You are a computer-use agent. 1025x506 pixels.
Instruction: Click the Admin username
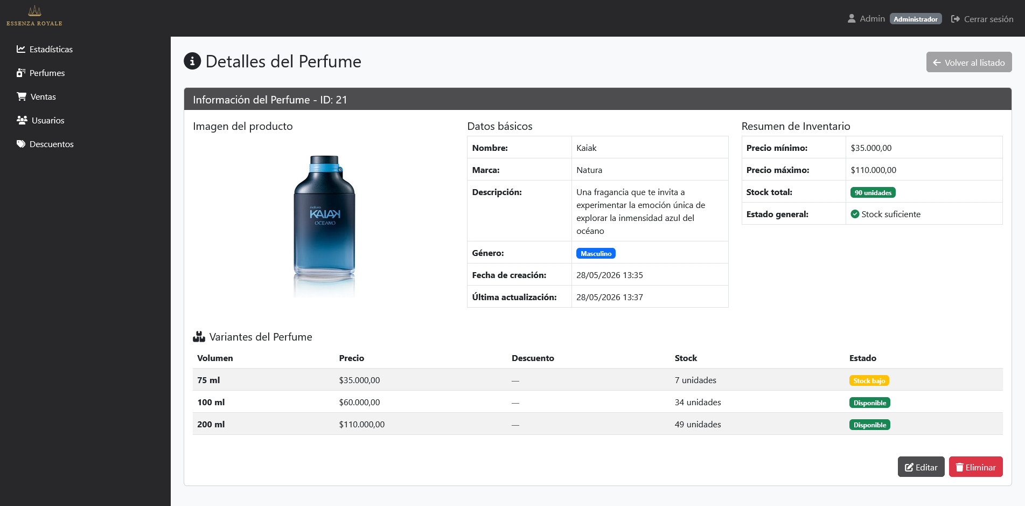point(872,18)
